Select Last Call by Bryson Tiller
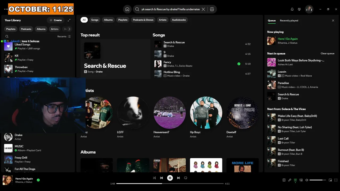This screenshot has height=191, width=340. (301, 140)
